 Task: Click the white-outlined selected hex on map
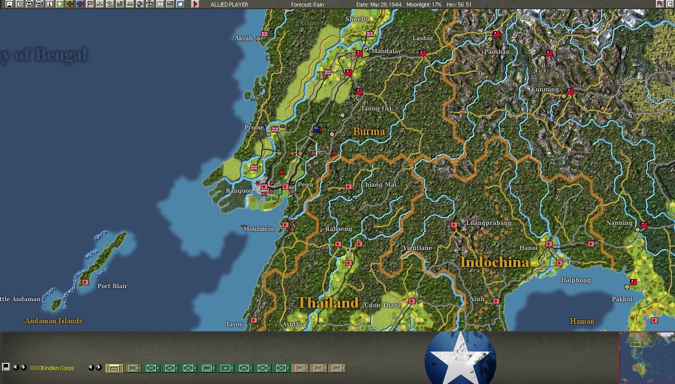306,149
